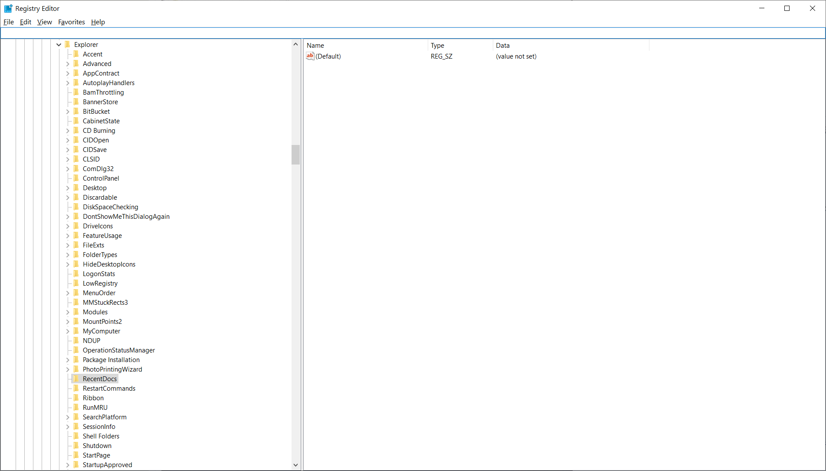826x471 pixels.
Task: Expand the ComDlg32 key
Action: [68, 169]
